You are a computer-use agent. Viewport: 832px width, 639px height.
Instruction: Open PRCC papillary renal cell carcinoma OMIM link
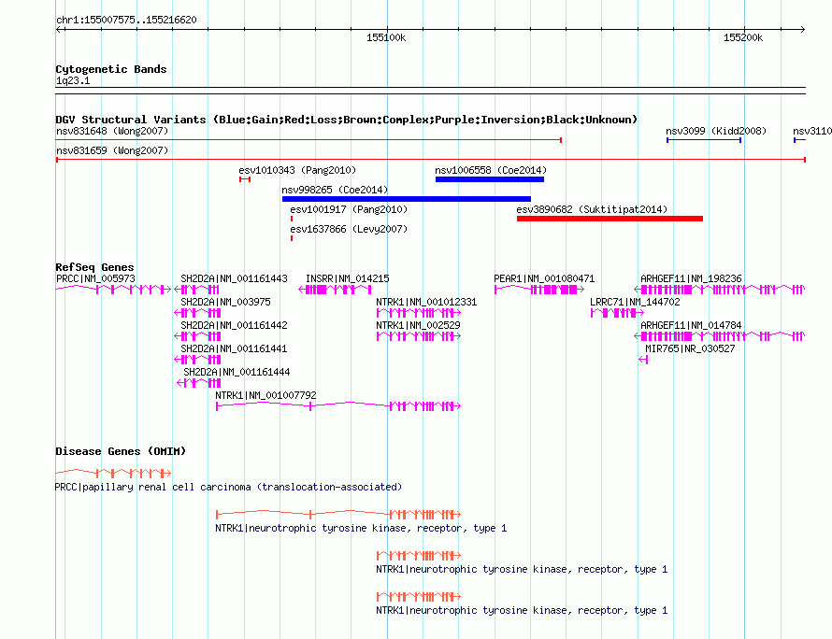coord(229,487)
